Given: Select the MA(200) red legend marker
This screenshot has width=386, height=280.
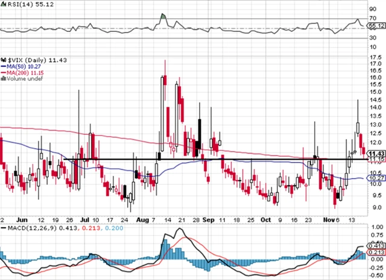Looking at the screenshot, I should click(3, 72).
